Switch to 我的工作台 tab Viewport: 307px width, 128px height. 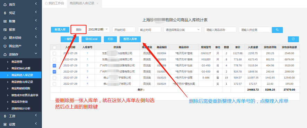(x=54, y=3)
